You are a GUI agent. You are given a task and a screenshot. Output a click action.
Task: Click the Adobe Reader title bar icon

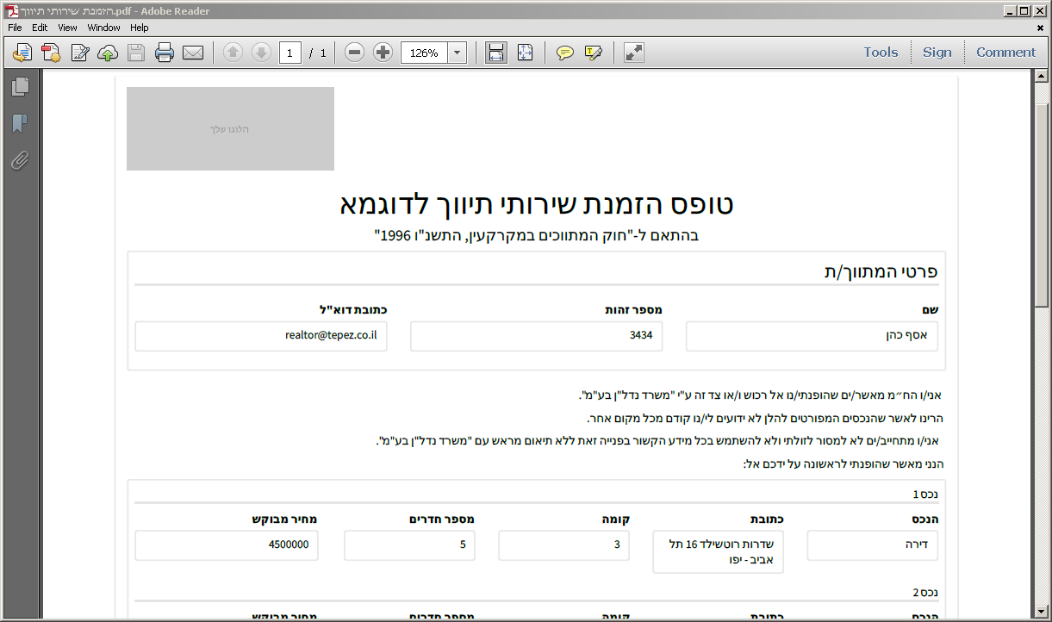[11, 11]
